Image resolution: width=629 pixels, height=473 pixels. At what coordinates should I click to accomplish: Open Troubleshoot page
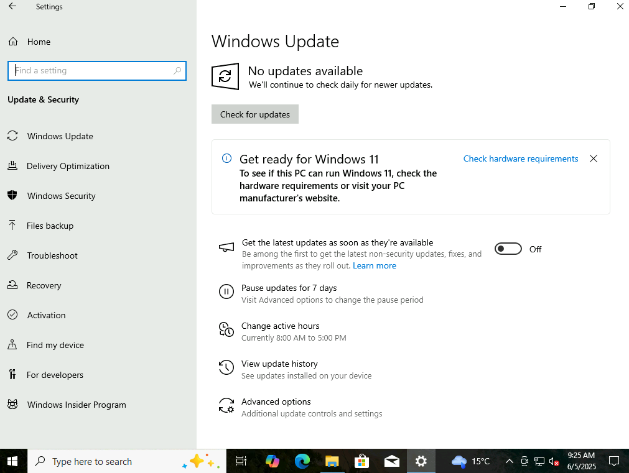pyautogui.click(x=52, y=255)
